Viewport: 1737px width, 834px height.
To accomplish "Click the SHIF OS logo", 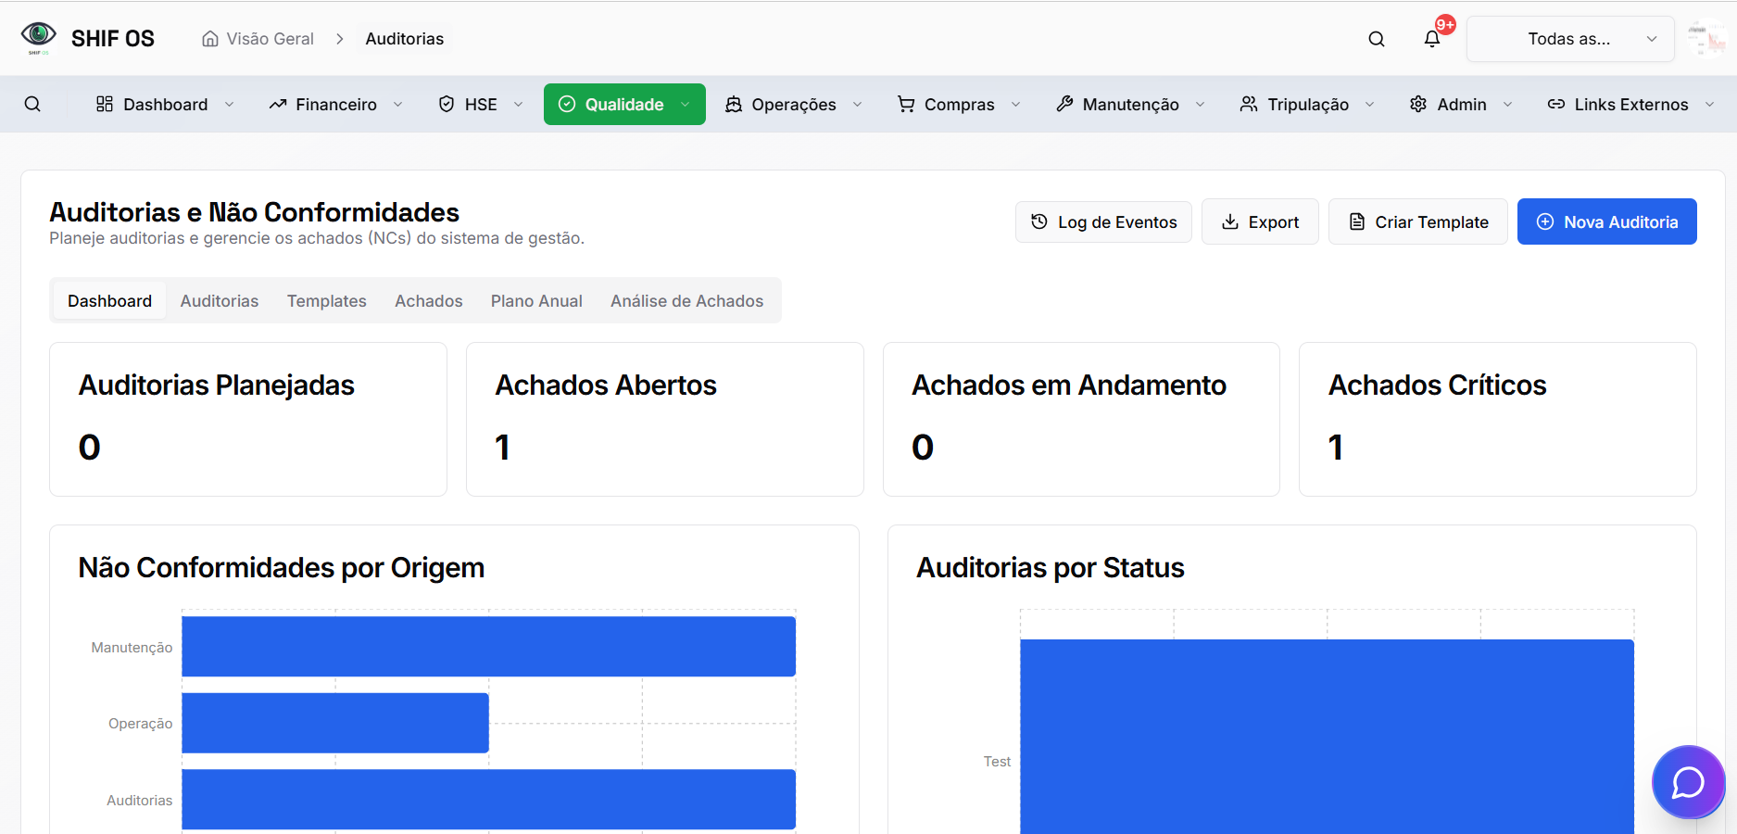I will coord(38,37).
